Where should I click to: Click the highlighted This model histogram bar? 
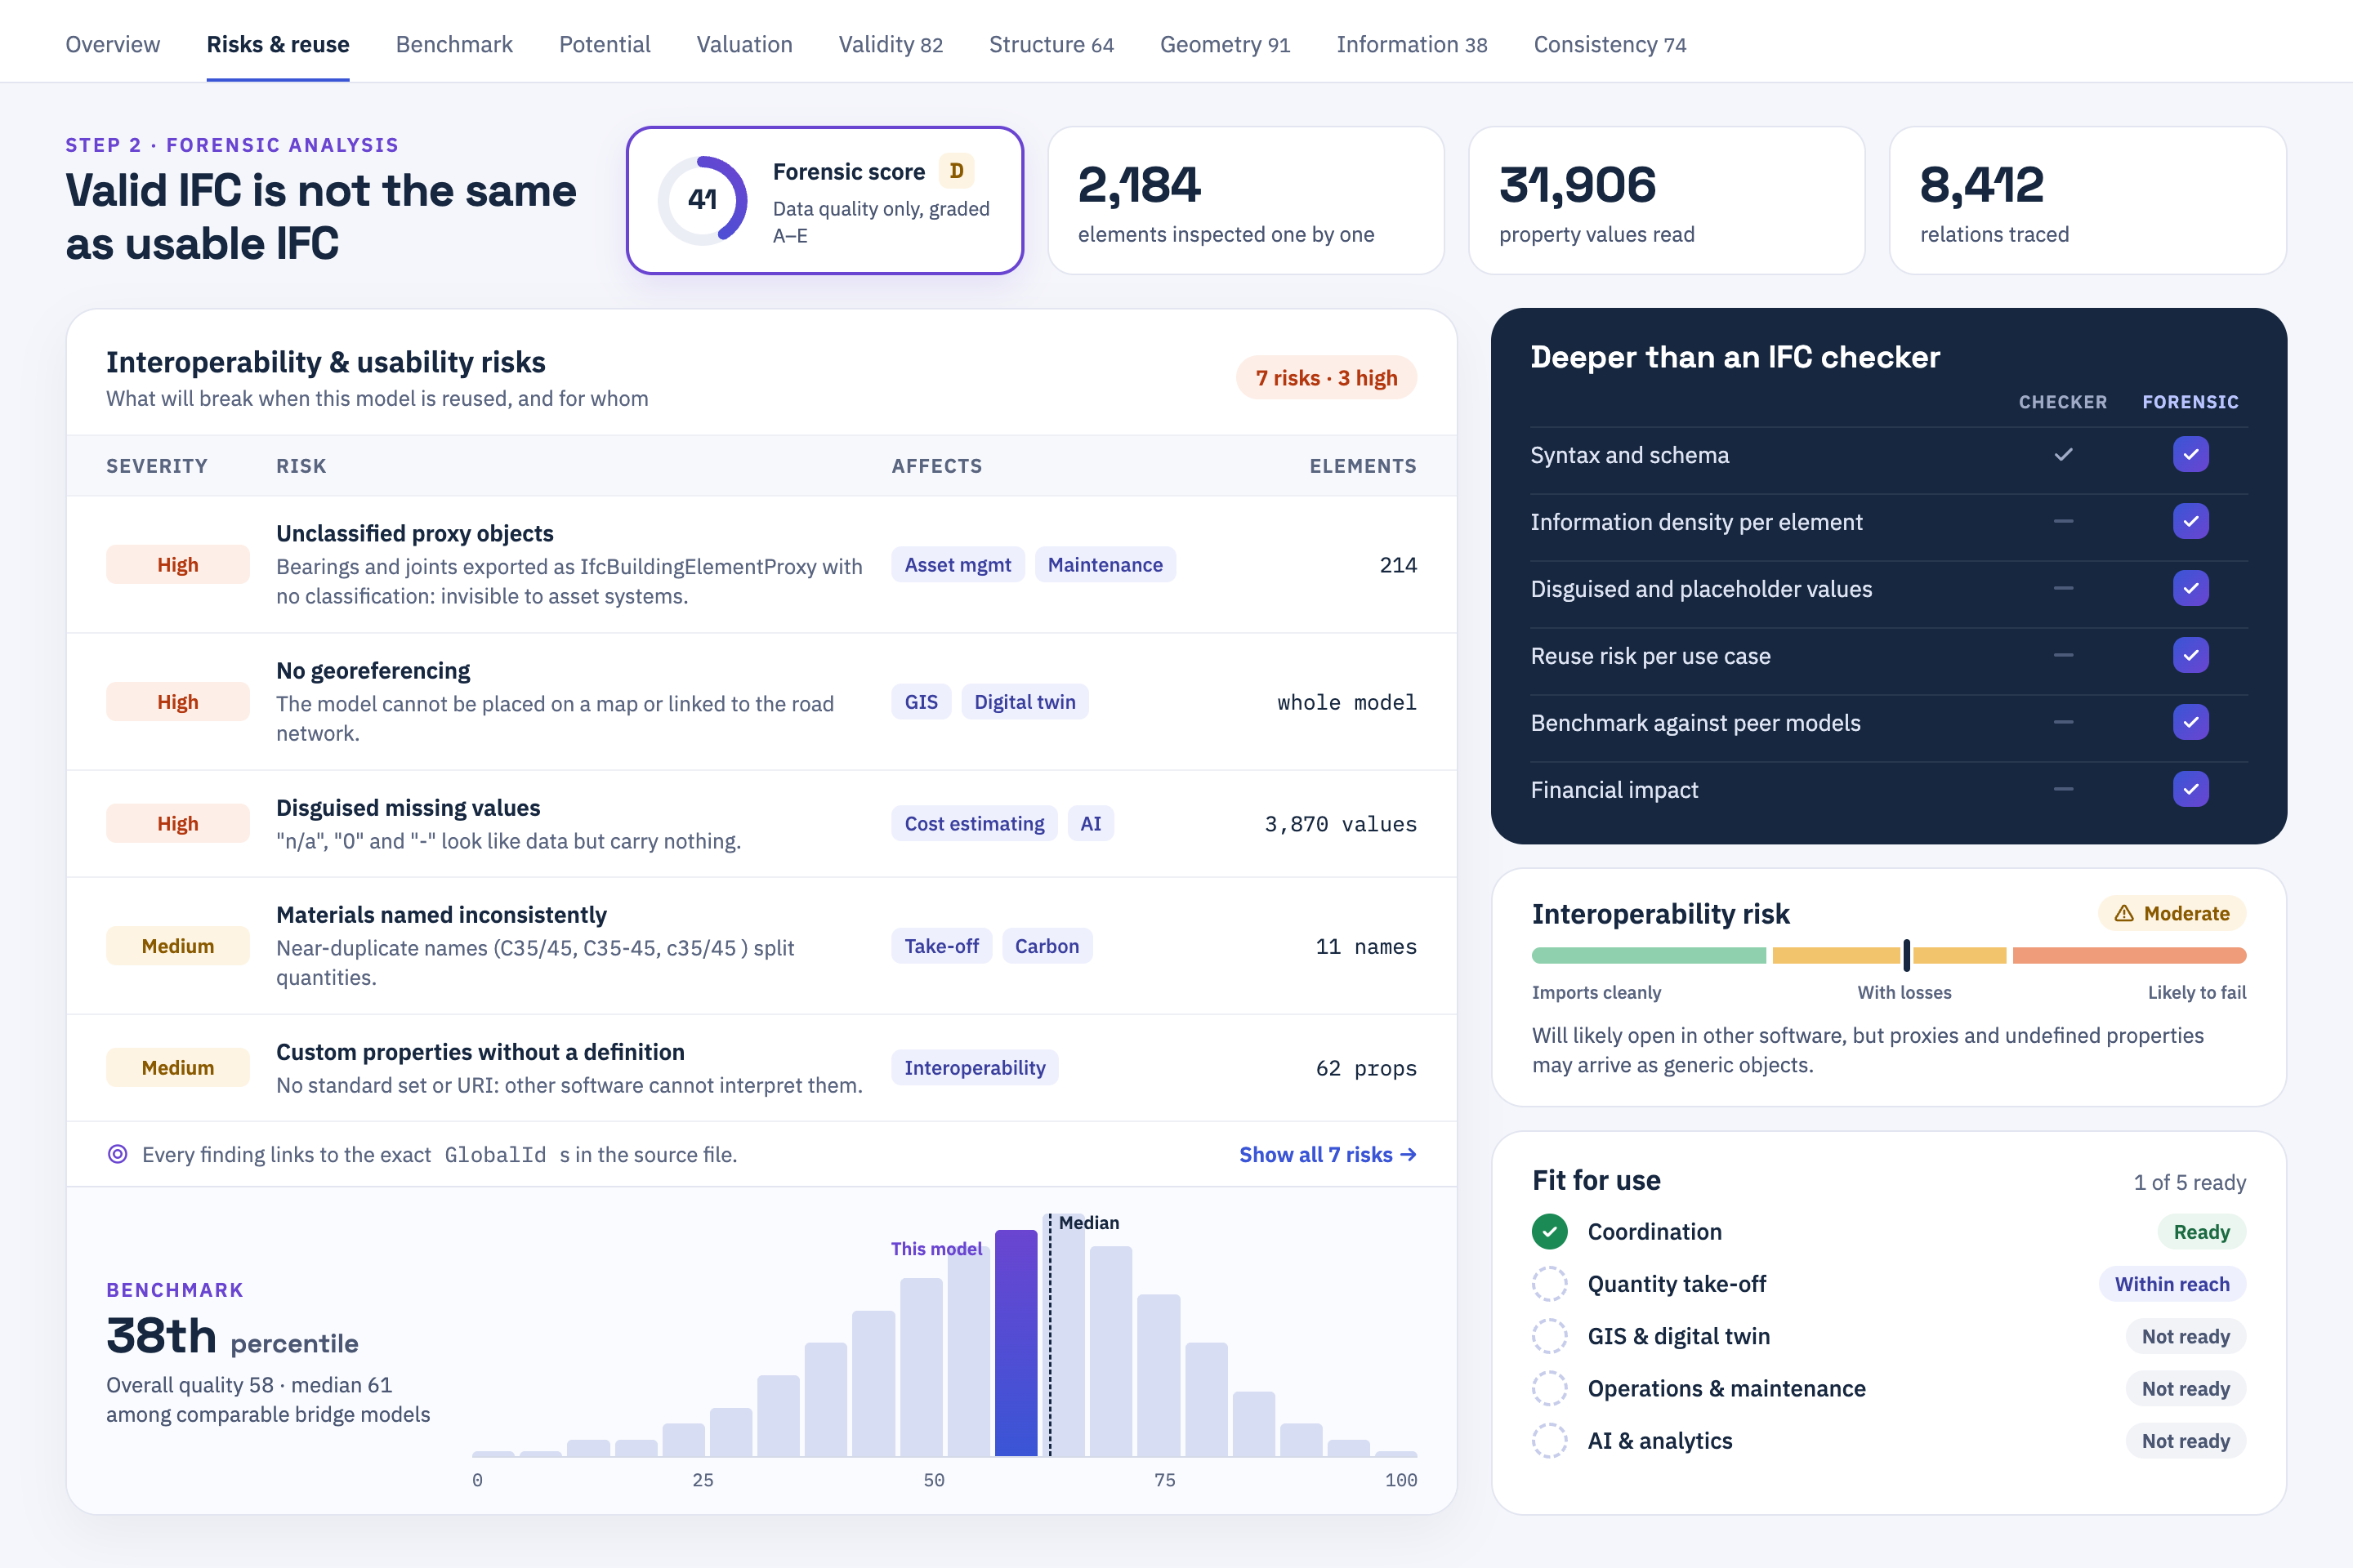(x=1016, y=1342)
